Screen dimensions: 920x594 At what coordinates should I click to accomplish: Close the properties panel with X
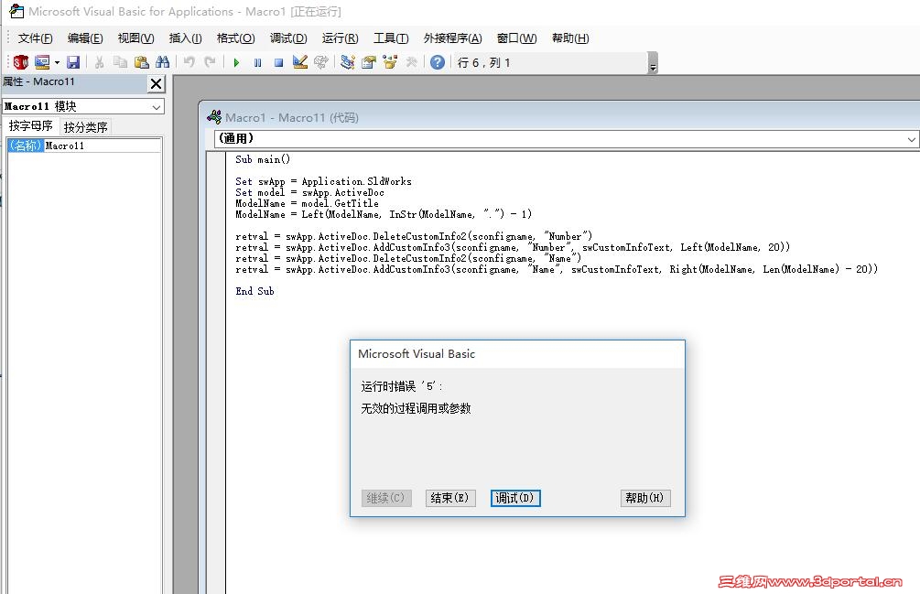click(156, 84)
